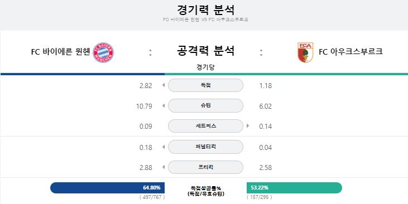Click the right arrow beside 세트피스
The width and height of the screenshot is (408, 204).
tap(248, 126)
